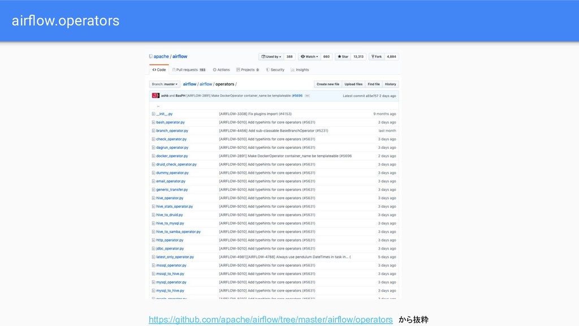Open jdbc_operator.py file
This screenshot has width=579, height=326.
click(x=170, y=249)
